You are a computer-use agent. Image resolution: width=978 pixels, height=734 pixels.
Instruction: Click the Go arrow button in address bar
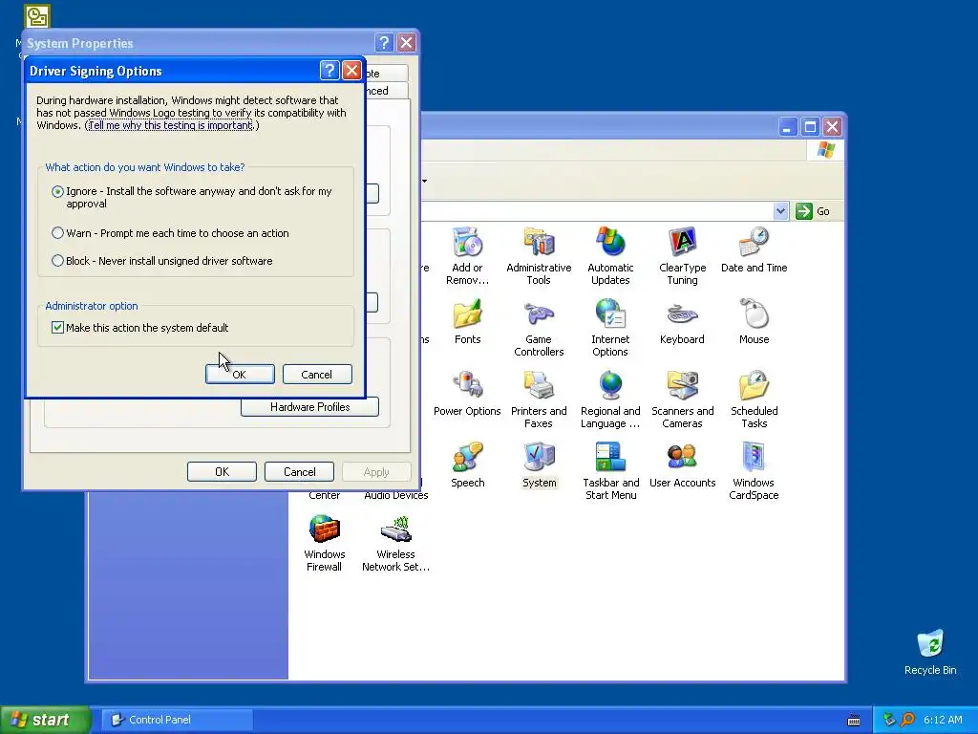point(804,211)
